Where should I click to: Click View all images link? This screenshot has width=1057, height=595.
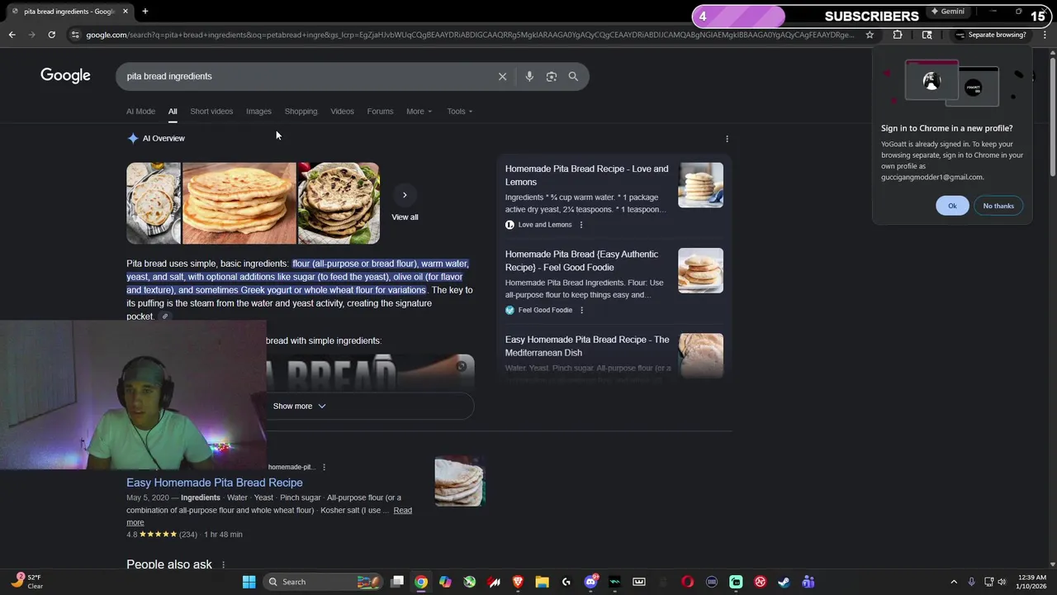tap(405, 217)
